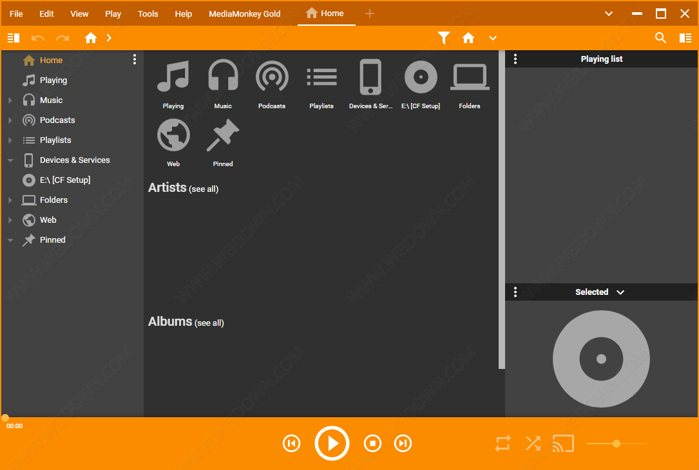Switch to the Home tab
699x470 pixels.
327,14
